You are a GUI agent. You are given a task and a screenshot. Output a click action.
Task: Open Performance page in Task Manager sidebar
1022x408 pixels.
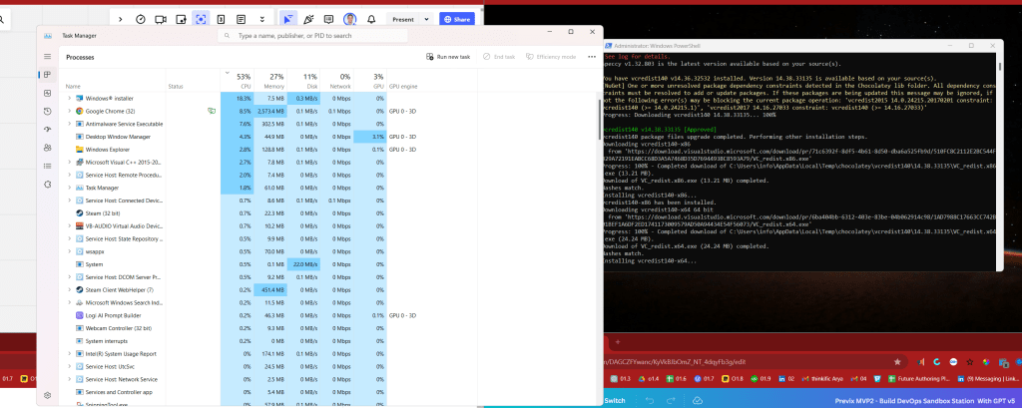point(48,93)
